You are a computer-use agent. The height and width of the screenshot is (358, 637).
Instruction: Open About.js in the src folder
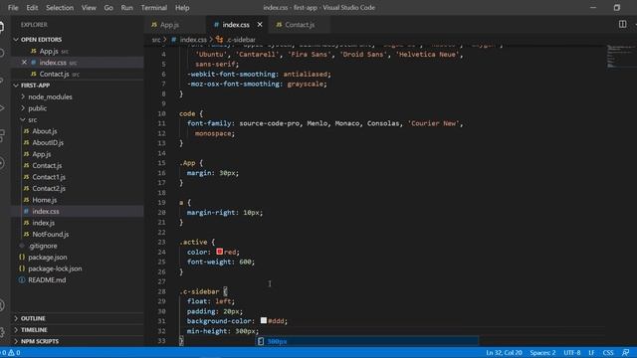(44, 131)
